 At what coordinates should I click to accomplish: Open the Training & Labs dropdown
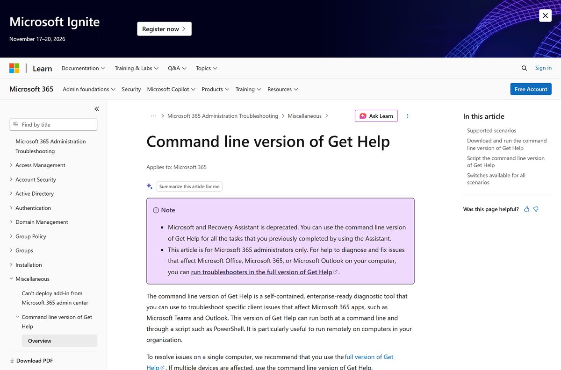click(137, 68)
